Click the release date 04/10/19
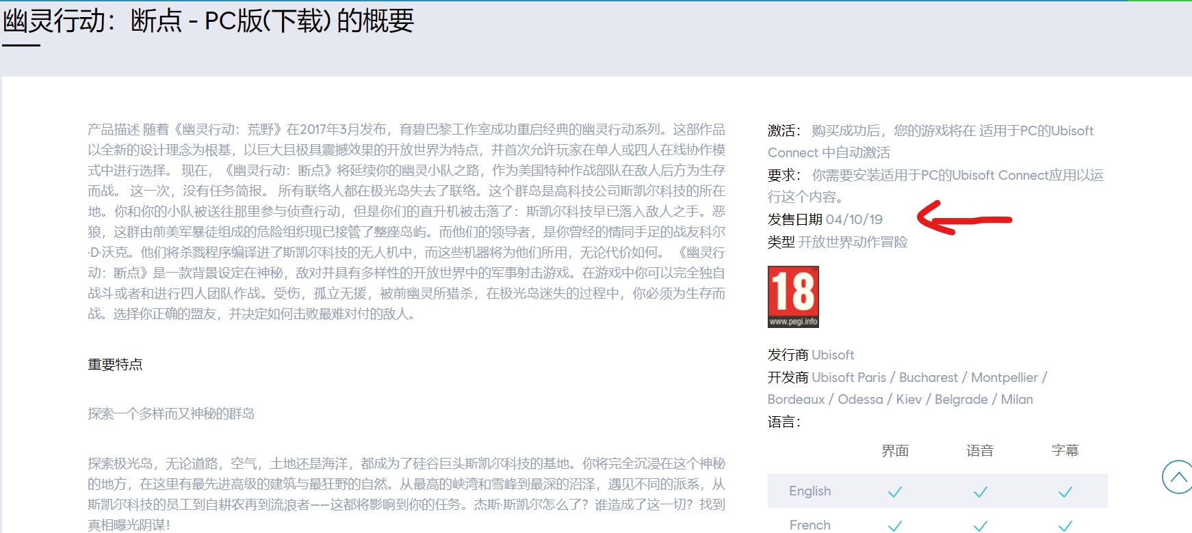 click(854, 219)
